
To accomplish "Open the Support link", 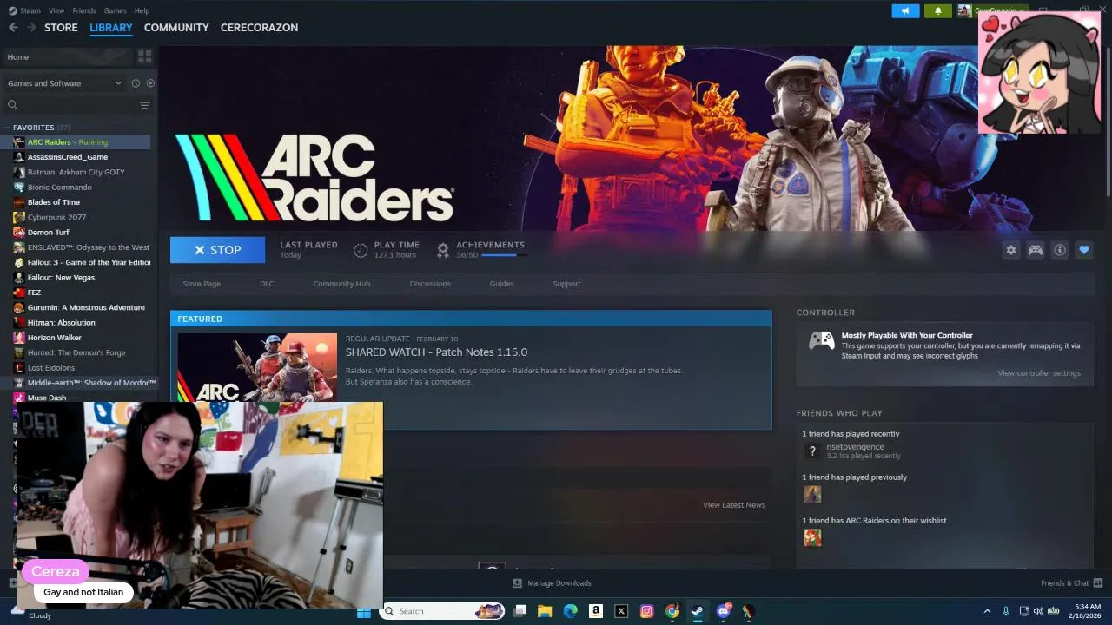I will (x=566, y=284).
